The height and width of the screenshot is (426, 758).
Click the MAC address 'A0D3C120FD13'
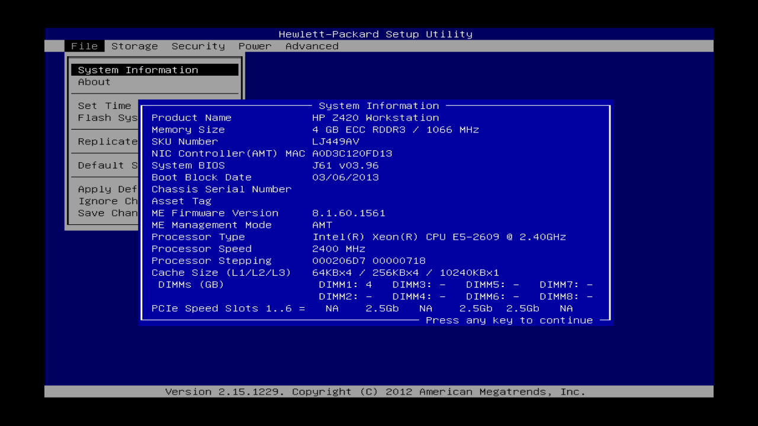point(352,153)
